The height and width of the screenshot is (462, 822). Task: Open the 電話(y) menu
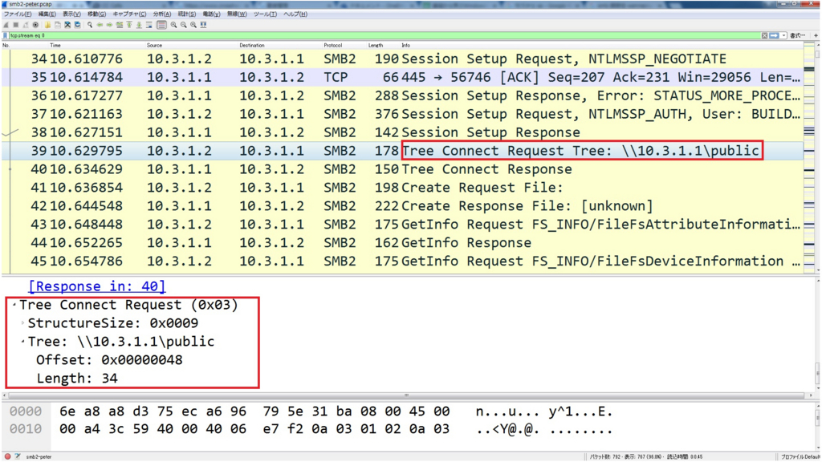tap(211, 14)
